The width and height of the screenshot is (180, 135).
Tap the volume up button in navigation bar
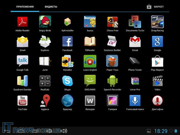pos(64,131)
